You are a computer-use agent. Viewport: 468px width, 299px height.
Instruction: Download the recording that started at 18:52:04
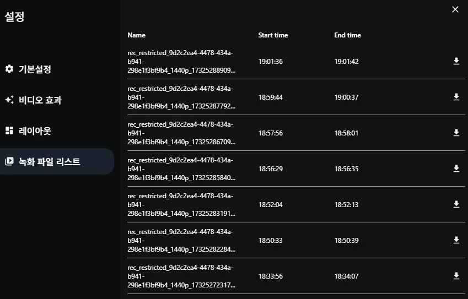tap(456, 204)
